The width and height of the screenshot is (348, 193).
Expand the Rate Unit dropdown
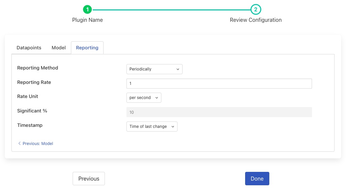(x=144, y=98)
